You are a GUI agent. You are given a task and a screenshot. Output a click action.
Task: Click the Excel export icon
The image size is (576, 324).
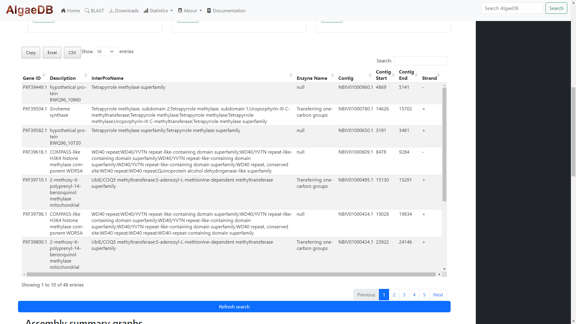(52, 52)
